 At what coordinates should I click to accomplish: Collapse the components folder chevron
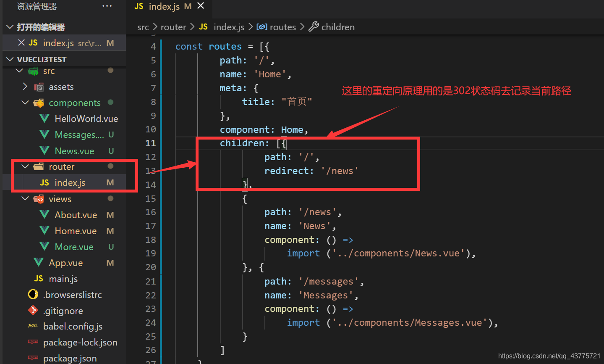[x=25, y=103]
